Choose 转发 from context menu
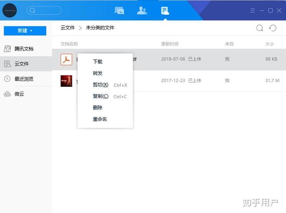The height and width of the screenshot is (213, 286). pyautogui.click(x=105, y=73)
